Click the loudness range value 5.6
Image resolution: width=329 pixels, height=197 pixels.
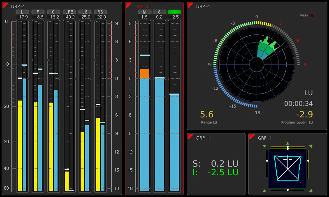[207, 115]
